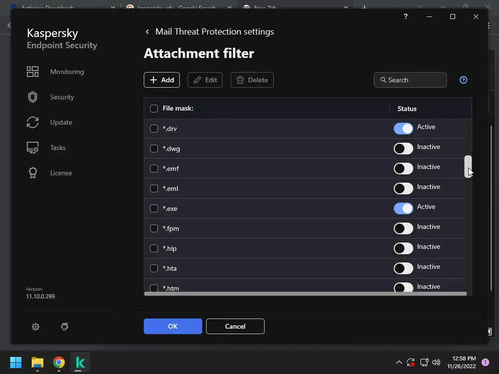This screenshot has height=374, width=499.
Task: Open the volume speaker tray icon
Action: tap(436, 362)
